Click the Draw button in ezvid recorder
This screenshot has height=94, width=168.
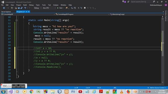(23, 86)
